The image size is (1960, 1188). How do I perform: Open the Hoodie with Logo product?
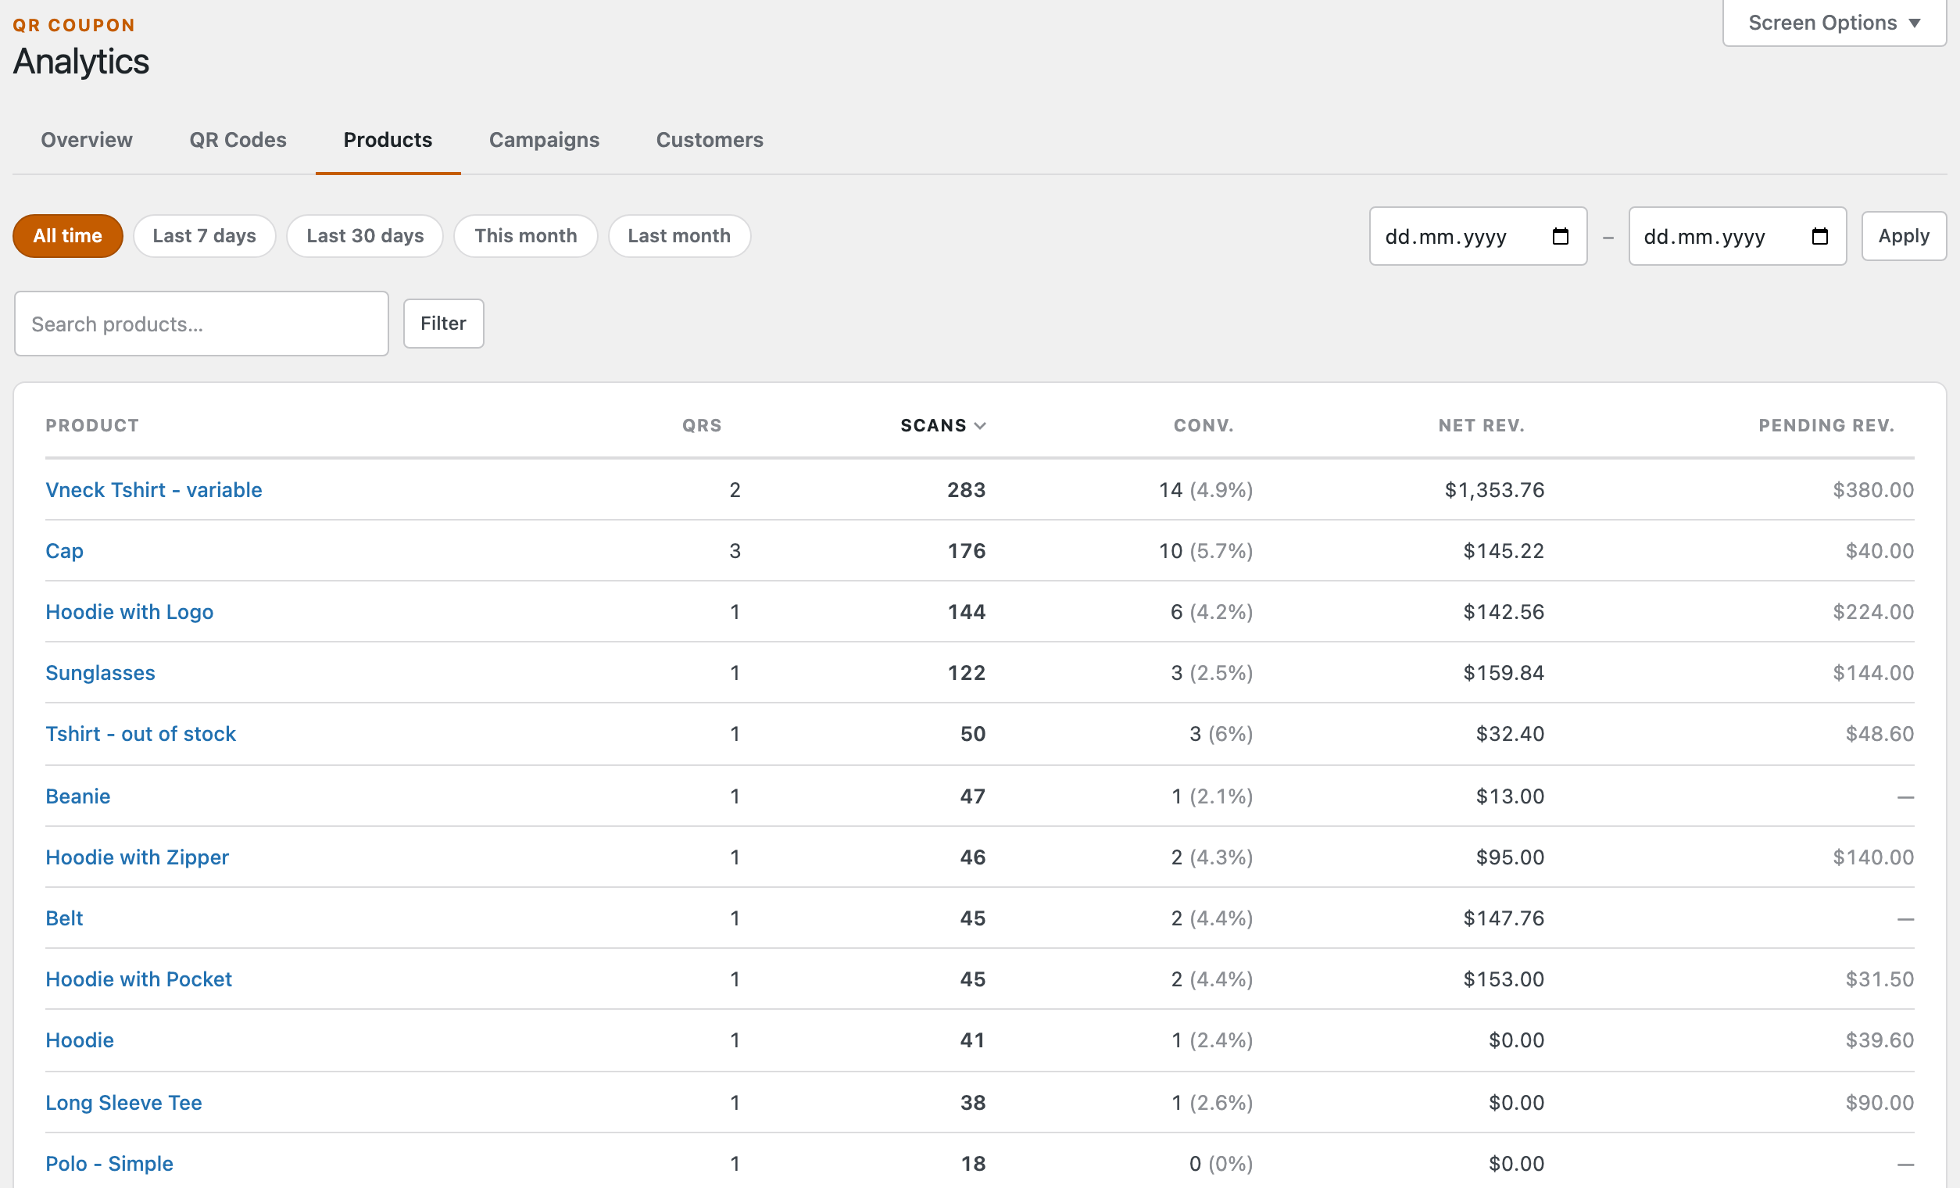click(x=130, y=612)
